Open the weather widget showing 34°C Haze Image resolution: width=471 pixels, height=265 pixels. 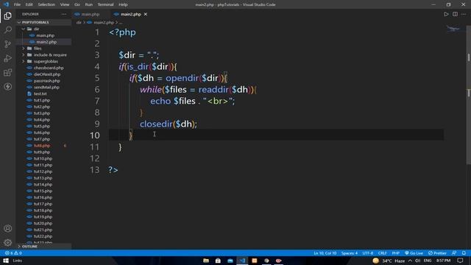pos(389,261)
